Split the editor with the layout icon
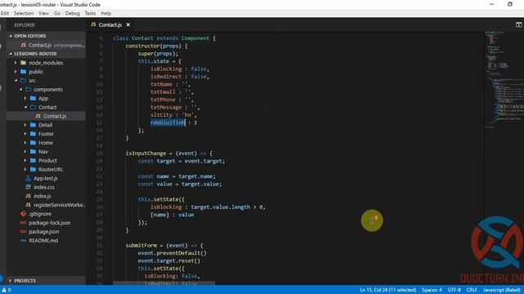 tap(518, 24)
